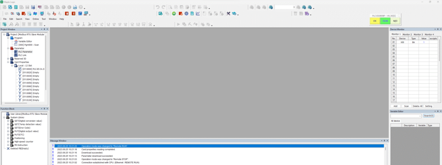442x165 pixels.
Task: Click the green RUN status indicator
Action: (x=385, y=21)
